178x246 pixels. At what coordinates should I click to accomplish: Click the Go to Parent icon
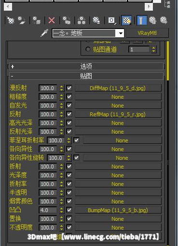coord(152,20)
